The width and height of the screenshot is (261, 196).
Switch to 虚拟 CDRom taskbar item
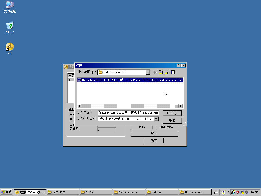(x=30, y=192)
